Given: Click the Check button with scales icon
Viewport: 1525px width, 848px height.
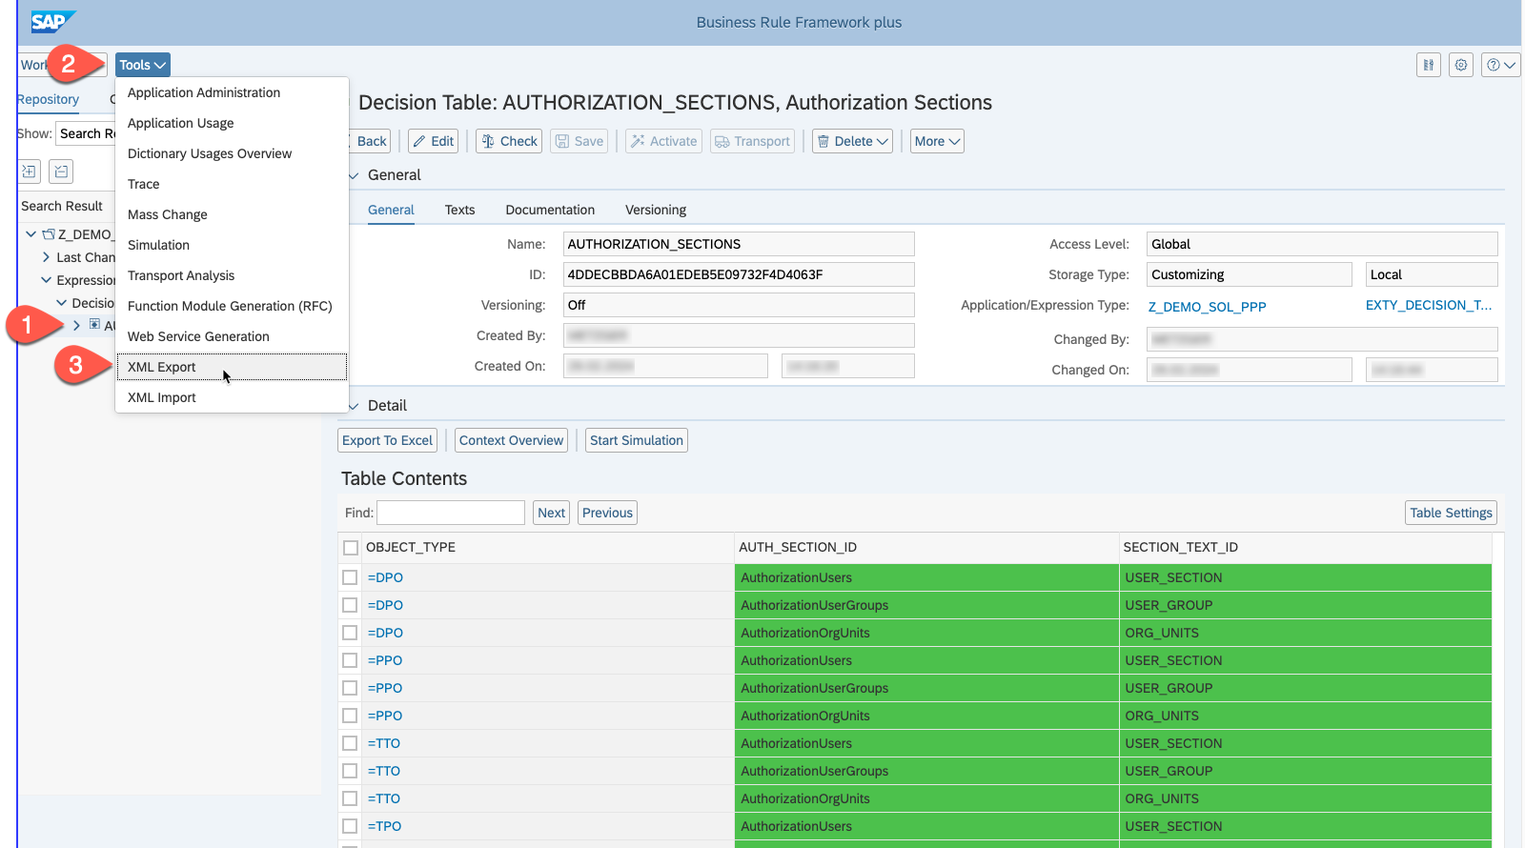Looking at the screenshot, I should [509, 141].
